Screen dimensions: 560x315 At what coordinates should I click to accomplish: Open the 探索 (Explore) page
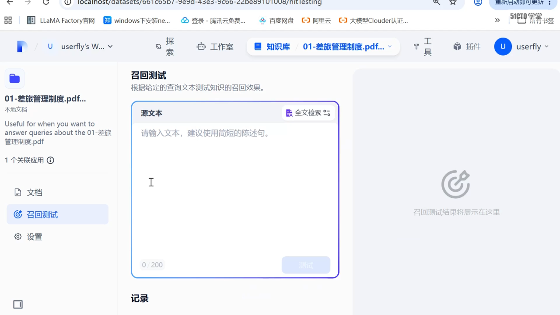[x=165, y=46]
